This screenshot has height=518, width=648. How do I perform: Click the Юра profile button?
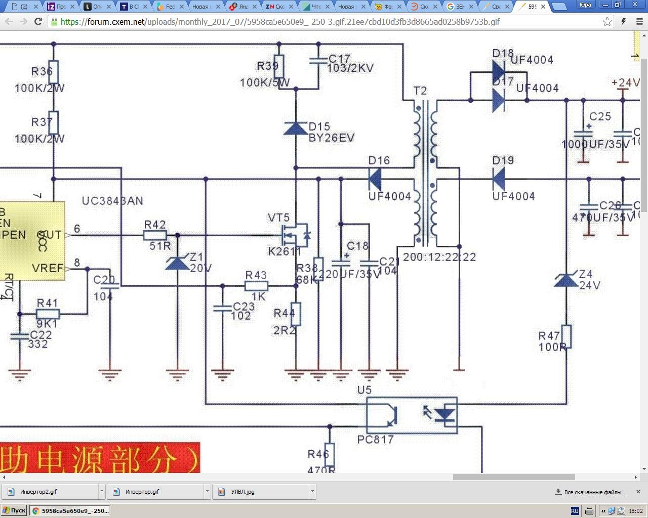pyautogui.click(x=586, y=5)
